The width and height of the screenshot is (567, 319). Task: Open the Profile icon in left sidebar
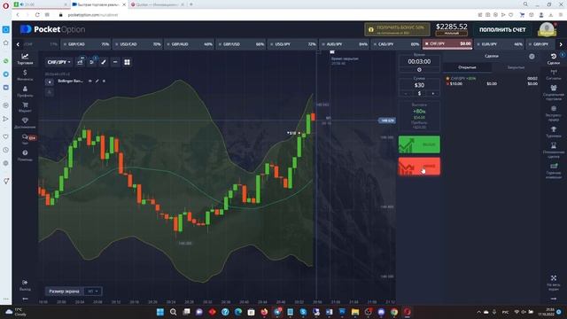(25, 91)
